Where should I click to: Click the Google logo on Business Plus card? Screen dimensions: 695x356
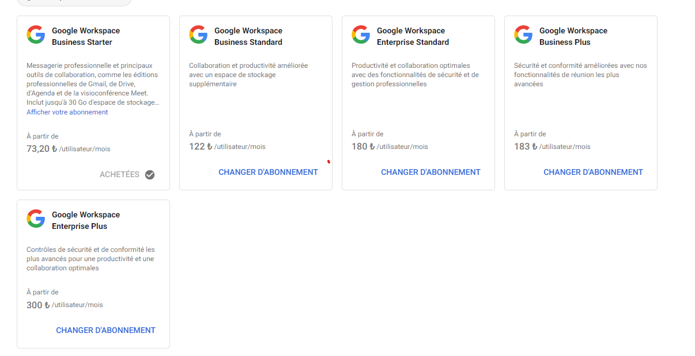pyautogui.click(x=523, y=35)
